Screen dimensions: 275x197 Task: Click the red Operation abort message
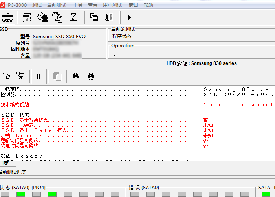click(x=238, y=105)
